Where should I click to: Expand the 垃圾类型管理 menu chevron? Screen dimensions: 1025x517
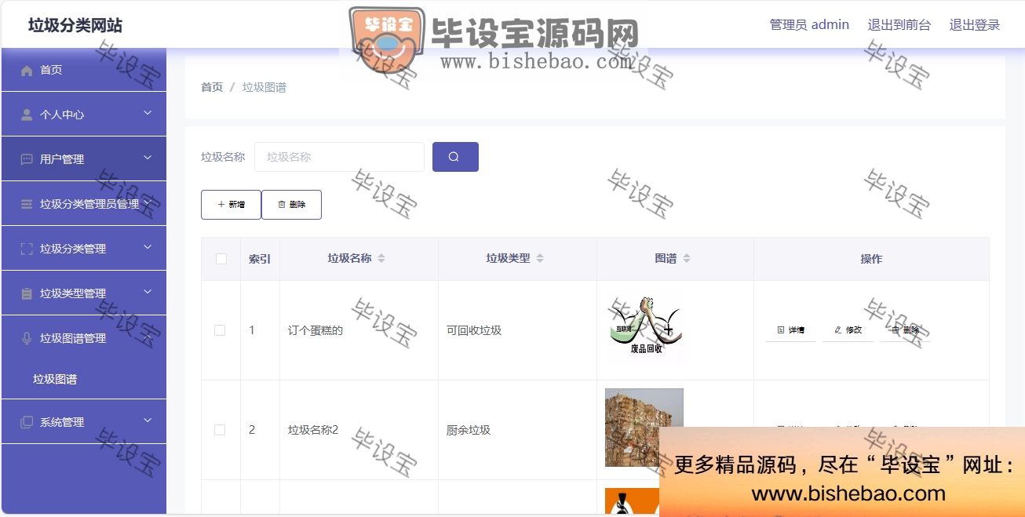(148, 293)
